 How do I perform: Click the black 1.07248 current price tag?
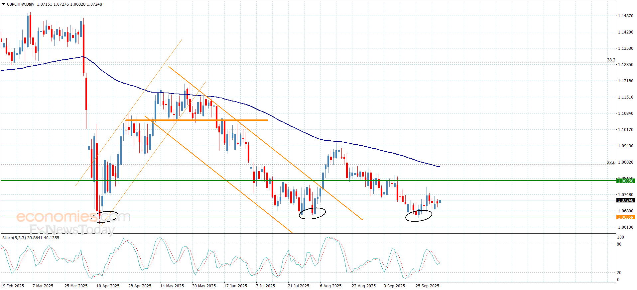coord(625,200)
